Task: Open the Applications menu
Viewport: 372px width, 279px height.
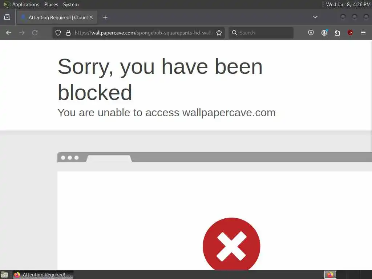Action: tap(26, 4)
